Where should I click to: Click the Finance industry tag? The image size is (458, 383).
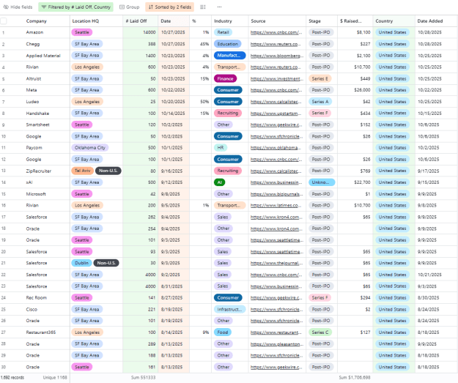click(x=225, y=79)
